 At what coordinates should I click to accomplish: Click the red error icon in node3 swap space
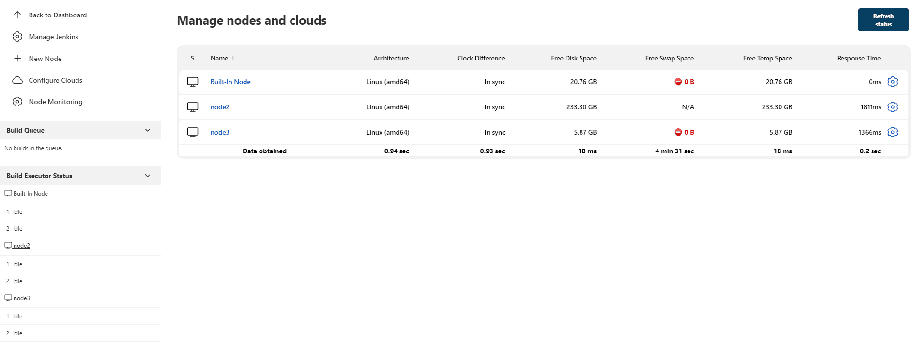tap(678, 132)
